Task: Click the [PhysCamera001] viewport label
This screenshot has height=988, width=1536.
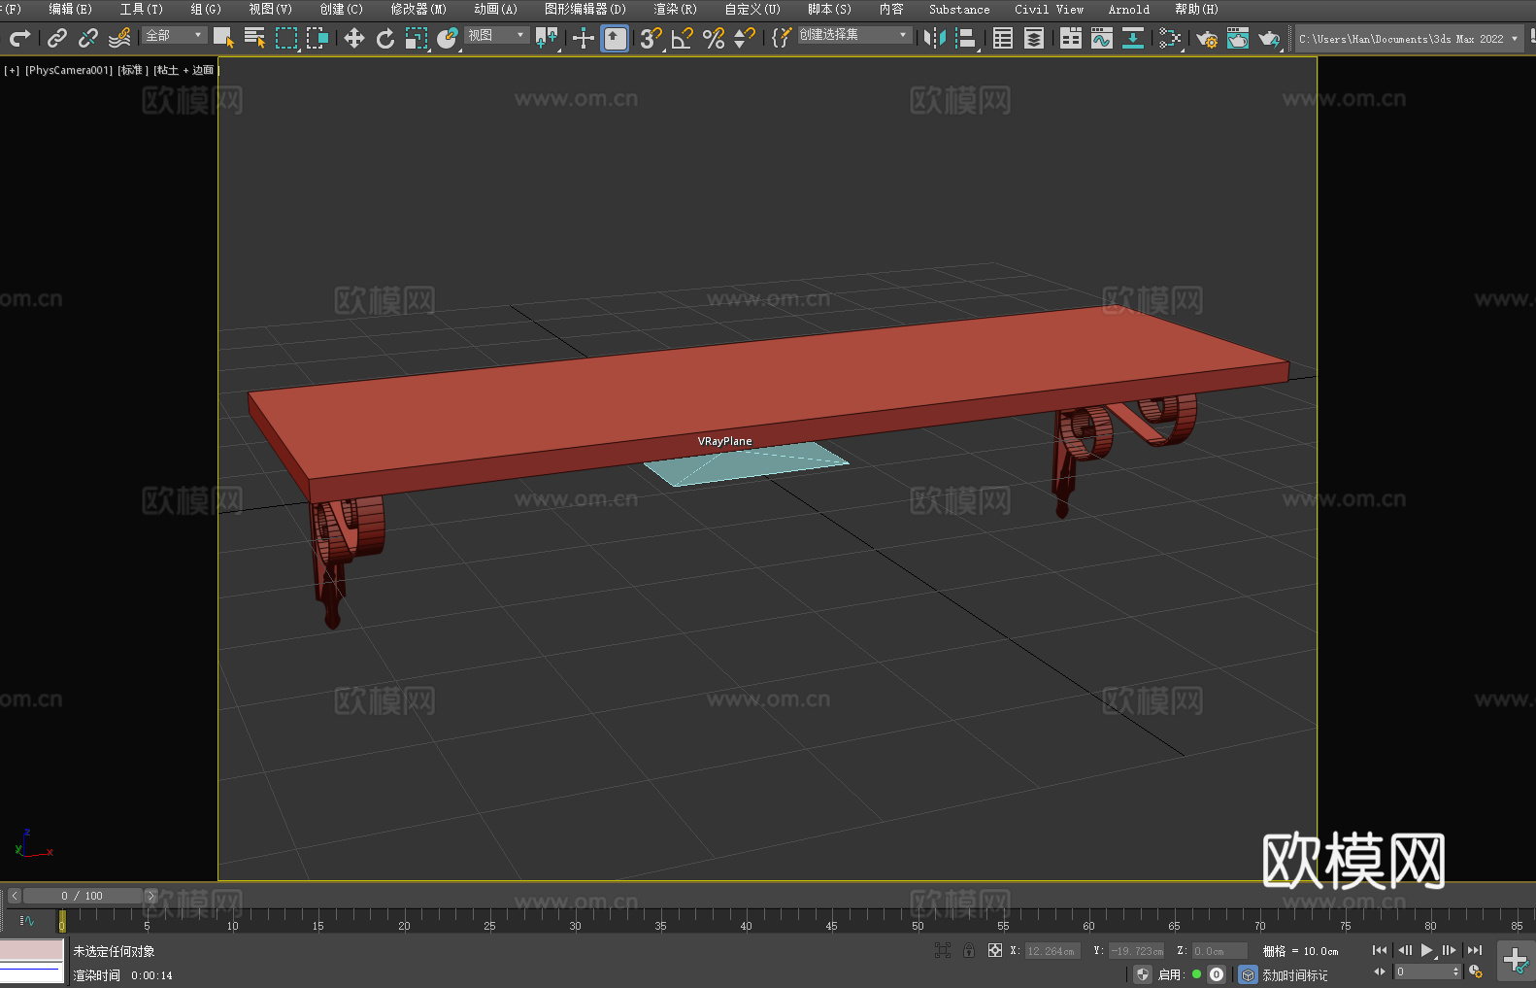Action: coord(69,70)
